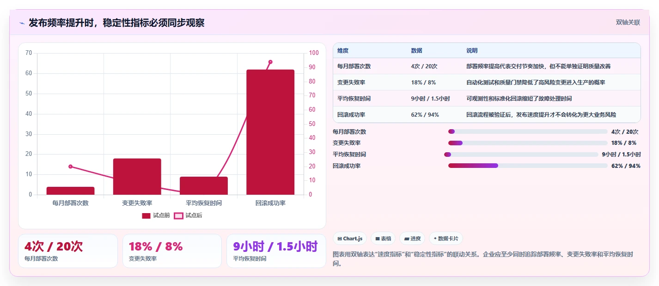Click the line data point above 每月部署次数 bar

tap(71, 167)
